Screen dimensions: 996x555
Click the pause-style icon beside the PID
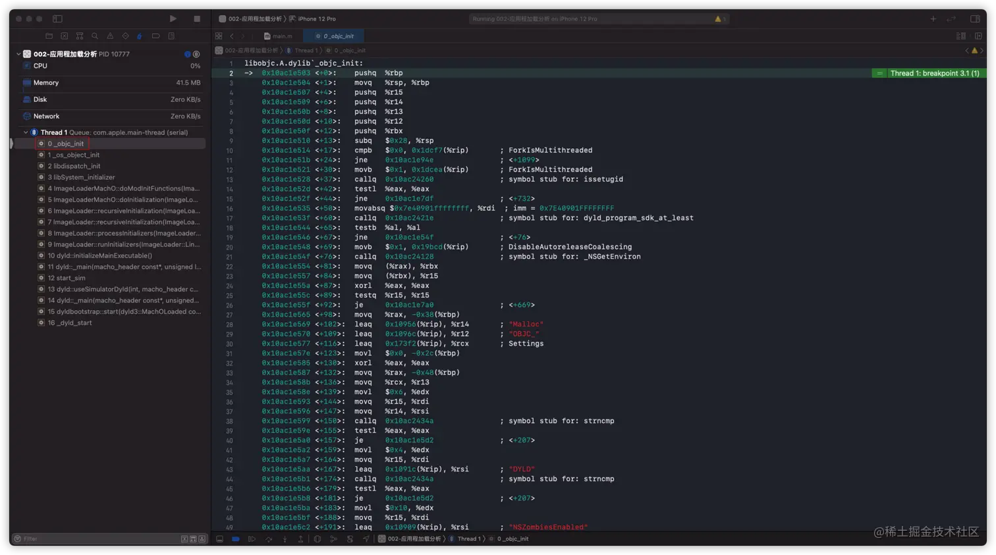coord(196,54)
